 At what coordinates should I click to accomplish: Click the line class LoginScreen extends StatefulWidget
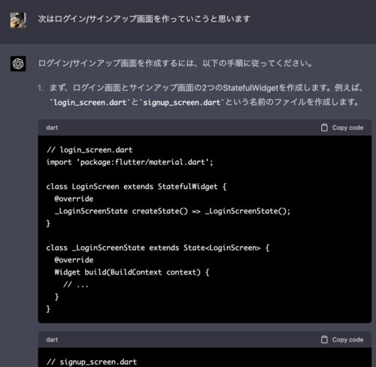pyautogui.click(x=136, y=187)
